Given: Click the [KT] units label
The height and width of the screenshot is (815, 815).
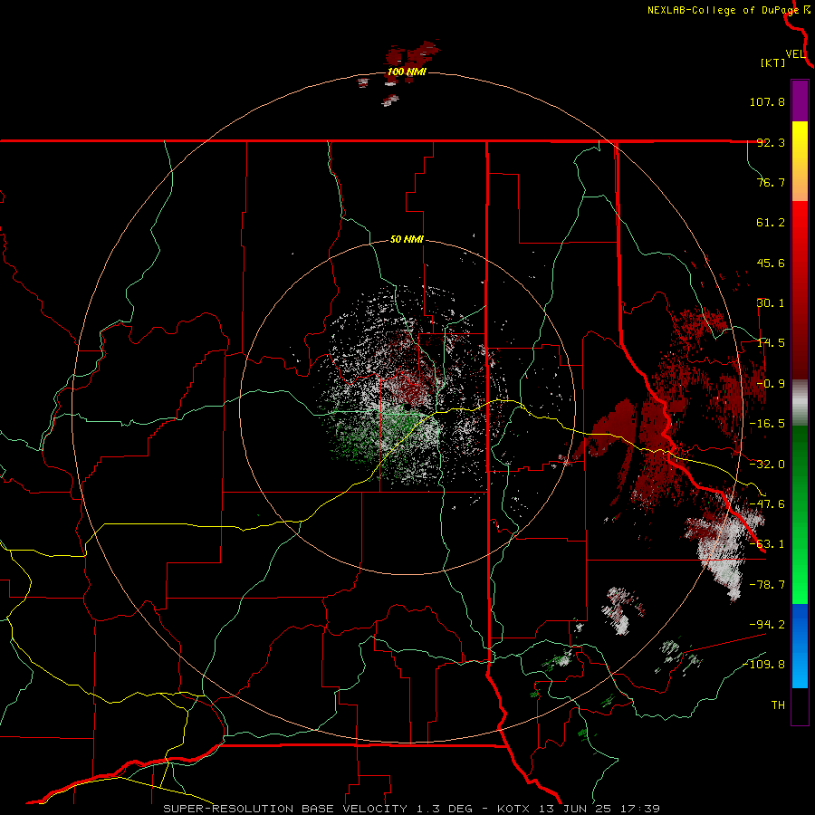Looking at the screenshot, I should click(773, 62).
